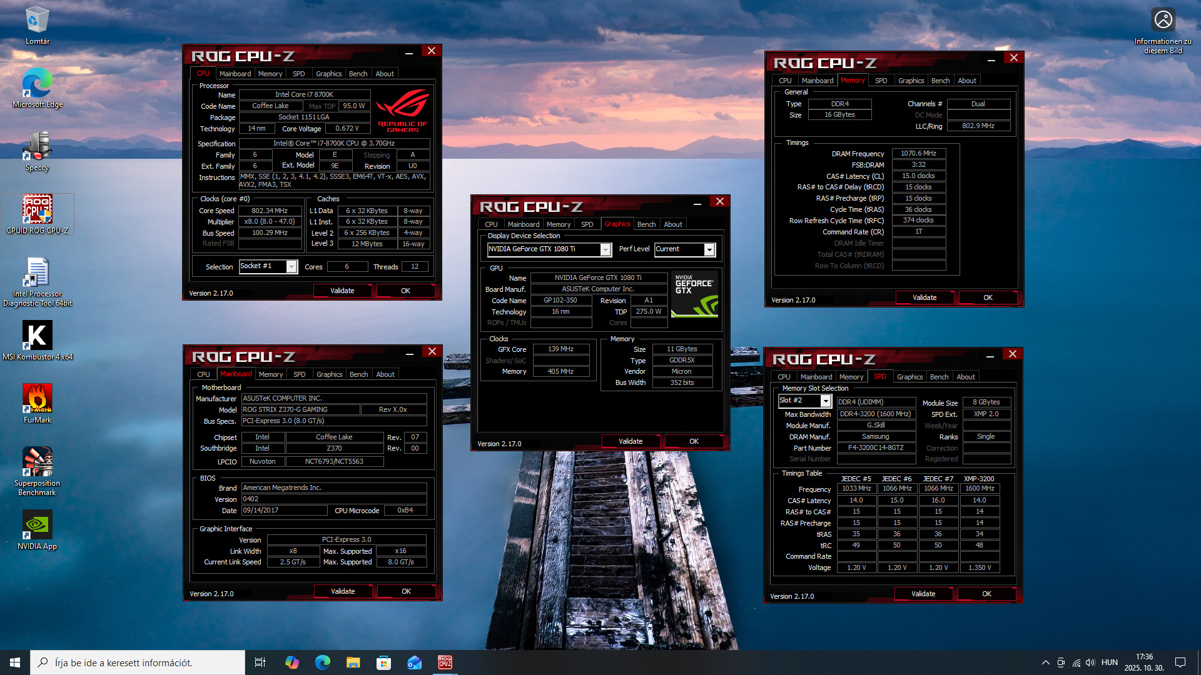Open the NVIDIA App shortcut
1201x675 pixels.
pos(37,529)
